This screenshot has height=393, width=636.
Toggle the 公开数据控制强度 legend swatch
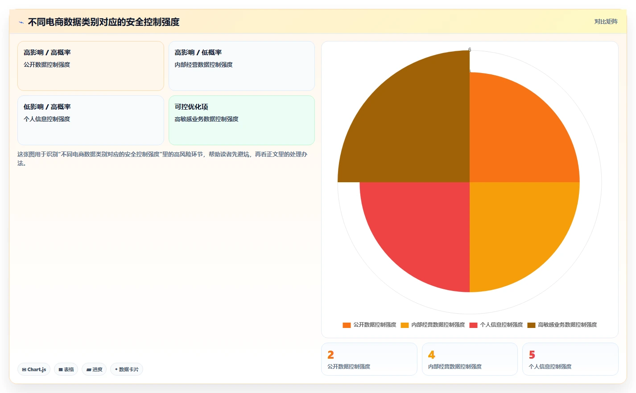tap(347, 325)
